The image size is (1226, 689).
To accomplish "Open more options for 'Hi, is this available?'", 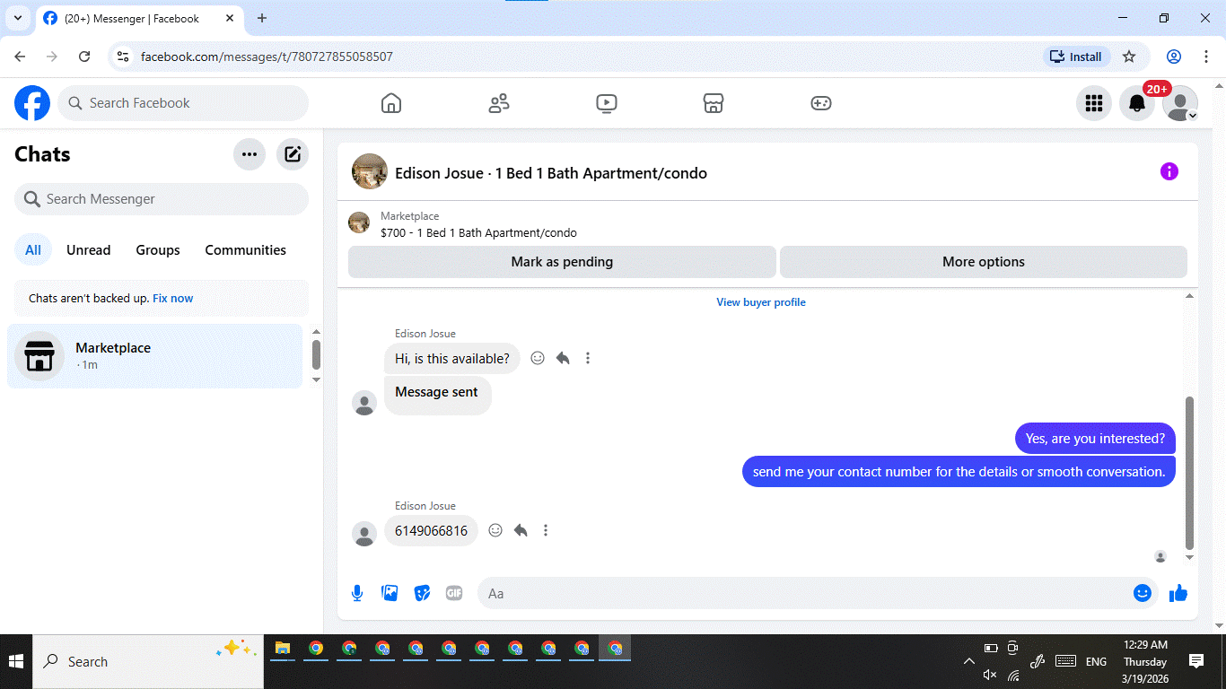I will point(588,358).
